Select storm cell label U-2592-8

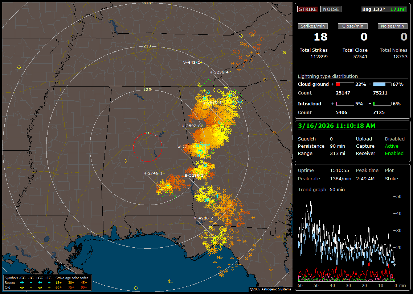click(x=191, y=126)
